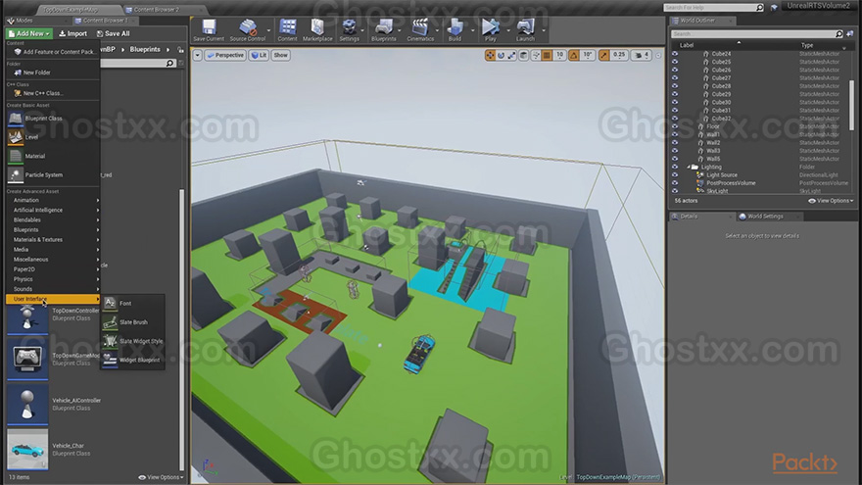This screenshot has height=485, width=862.
Task: Choose the Widget Blueprint asset entry
Action: [132, 361]
